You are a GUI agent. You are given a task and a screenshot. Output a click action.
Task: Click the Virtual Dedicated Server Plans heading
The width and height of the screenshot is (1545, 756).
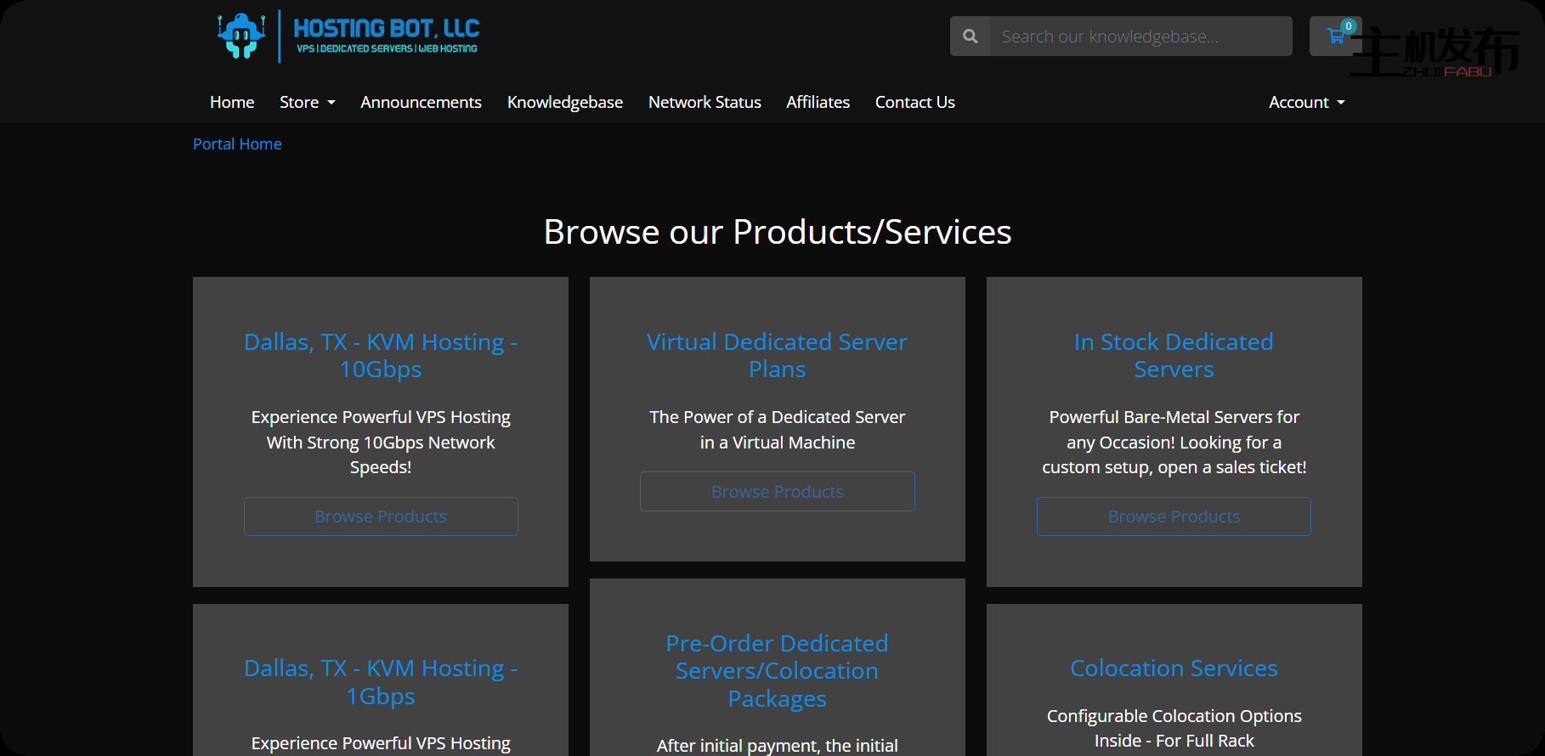coord(777,355)
